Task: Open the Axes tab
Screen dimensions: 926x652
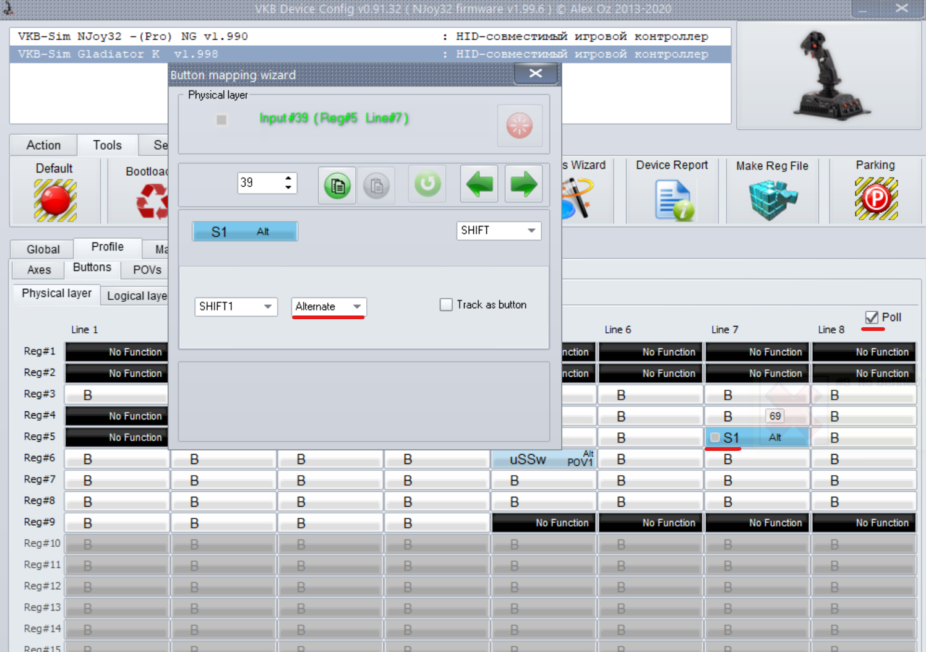Action: click(39, 270)
